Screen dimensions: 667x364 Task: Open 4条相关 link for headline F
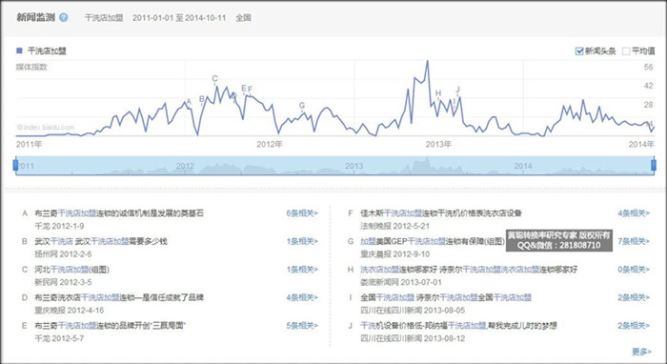634,213
